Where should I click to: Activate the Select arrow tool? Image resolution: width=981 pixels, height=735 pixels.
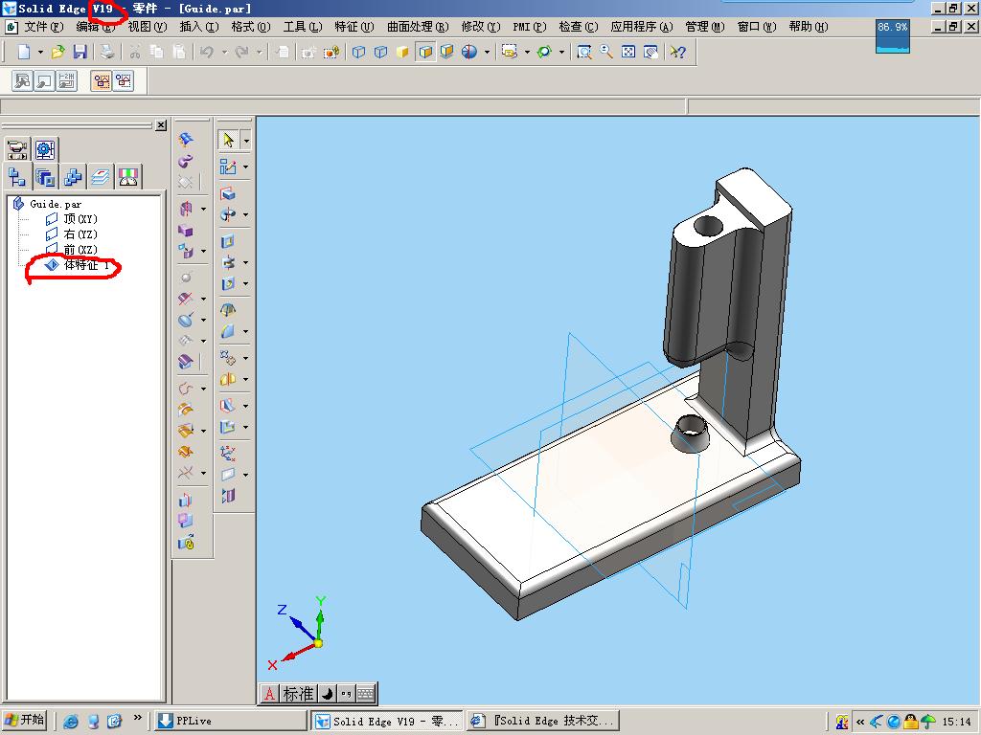point(228,141)
